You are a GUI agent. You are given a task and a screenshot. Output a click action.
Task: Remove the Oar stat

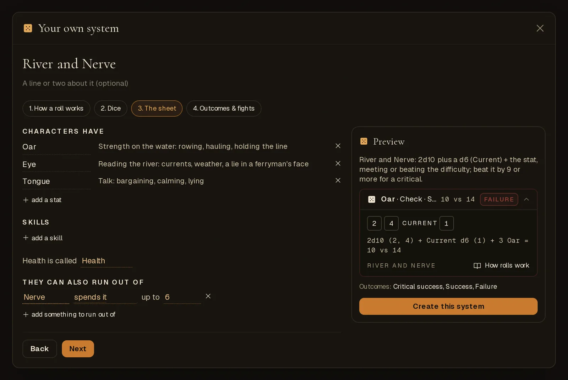coord(338,146)
